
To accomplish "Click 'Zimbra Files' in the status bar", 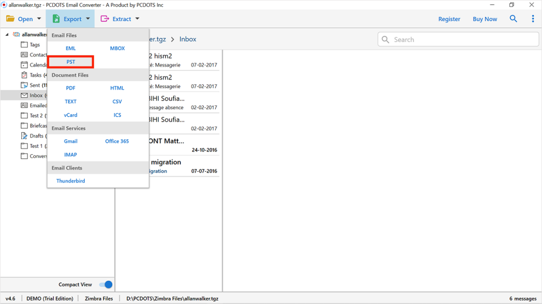I will click(x=99, y=299).
